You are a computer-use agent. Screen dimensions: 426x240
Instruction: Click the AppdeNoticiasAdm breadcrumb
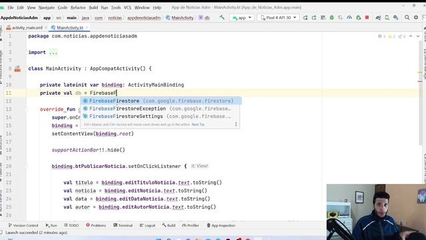click(x=19, y=18)
